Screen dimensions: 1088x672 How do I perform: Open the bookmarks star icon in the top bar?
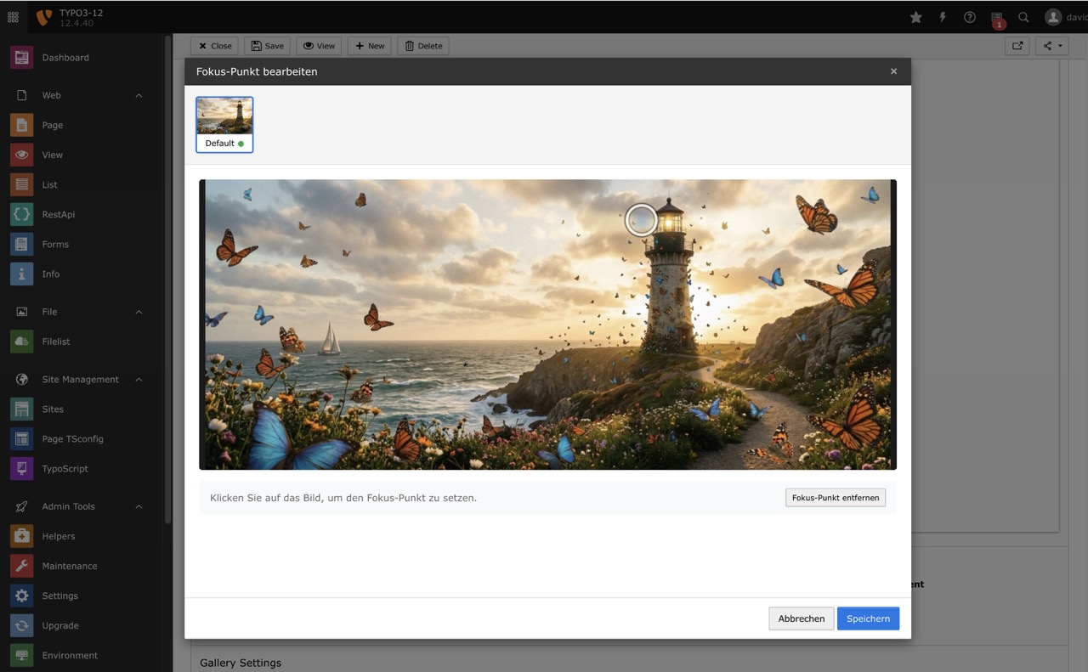[x=915, y=17]
